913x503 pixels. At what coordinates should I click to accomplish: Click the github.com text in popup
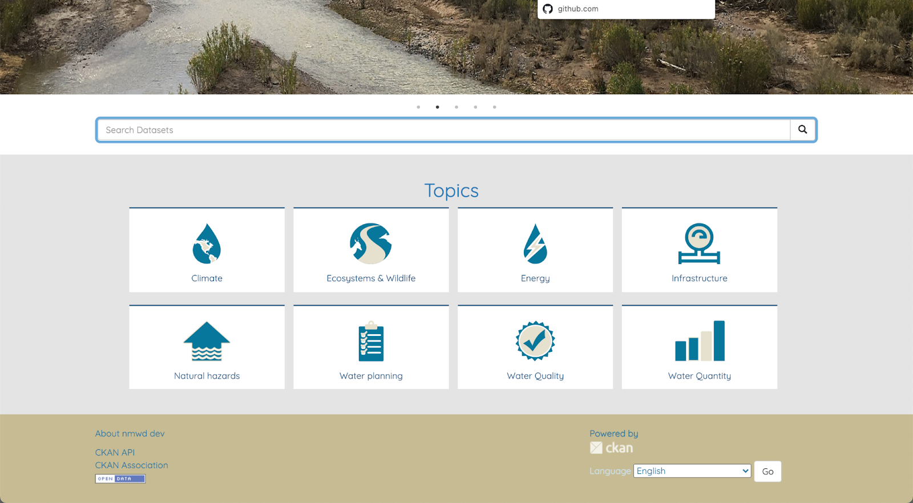tap(578, 9)
